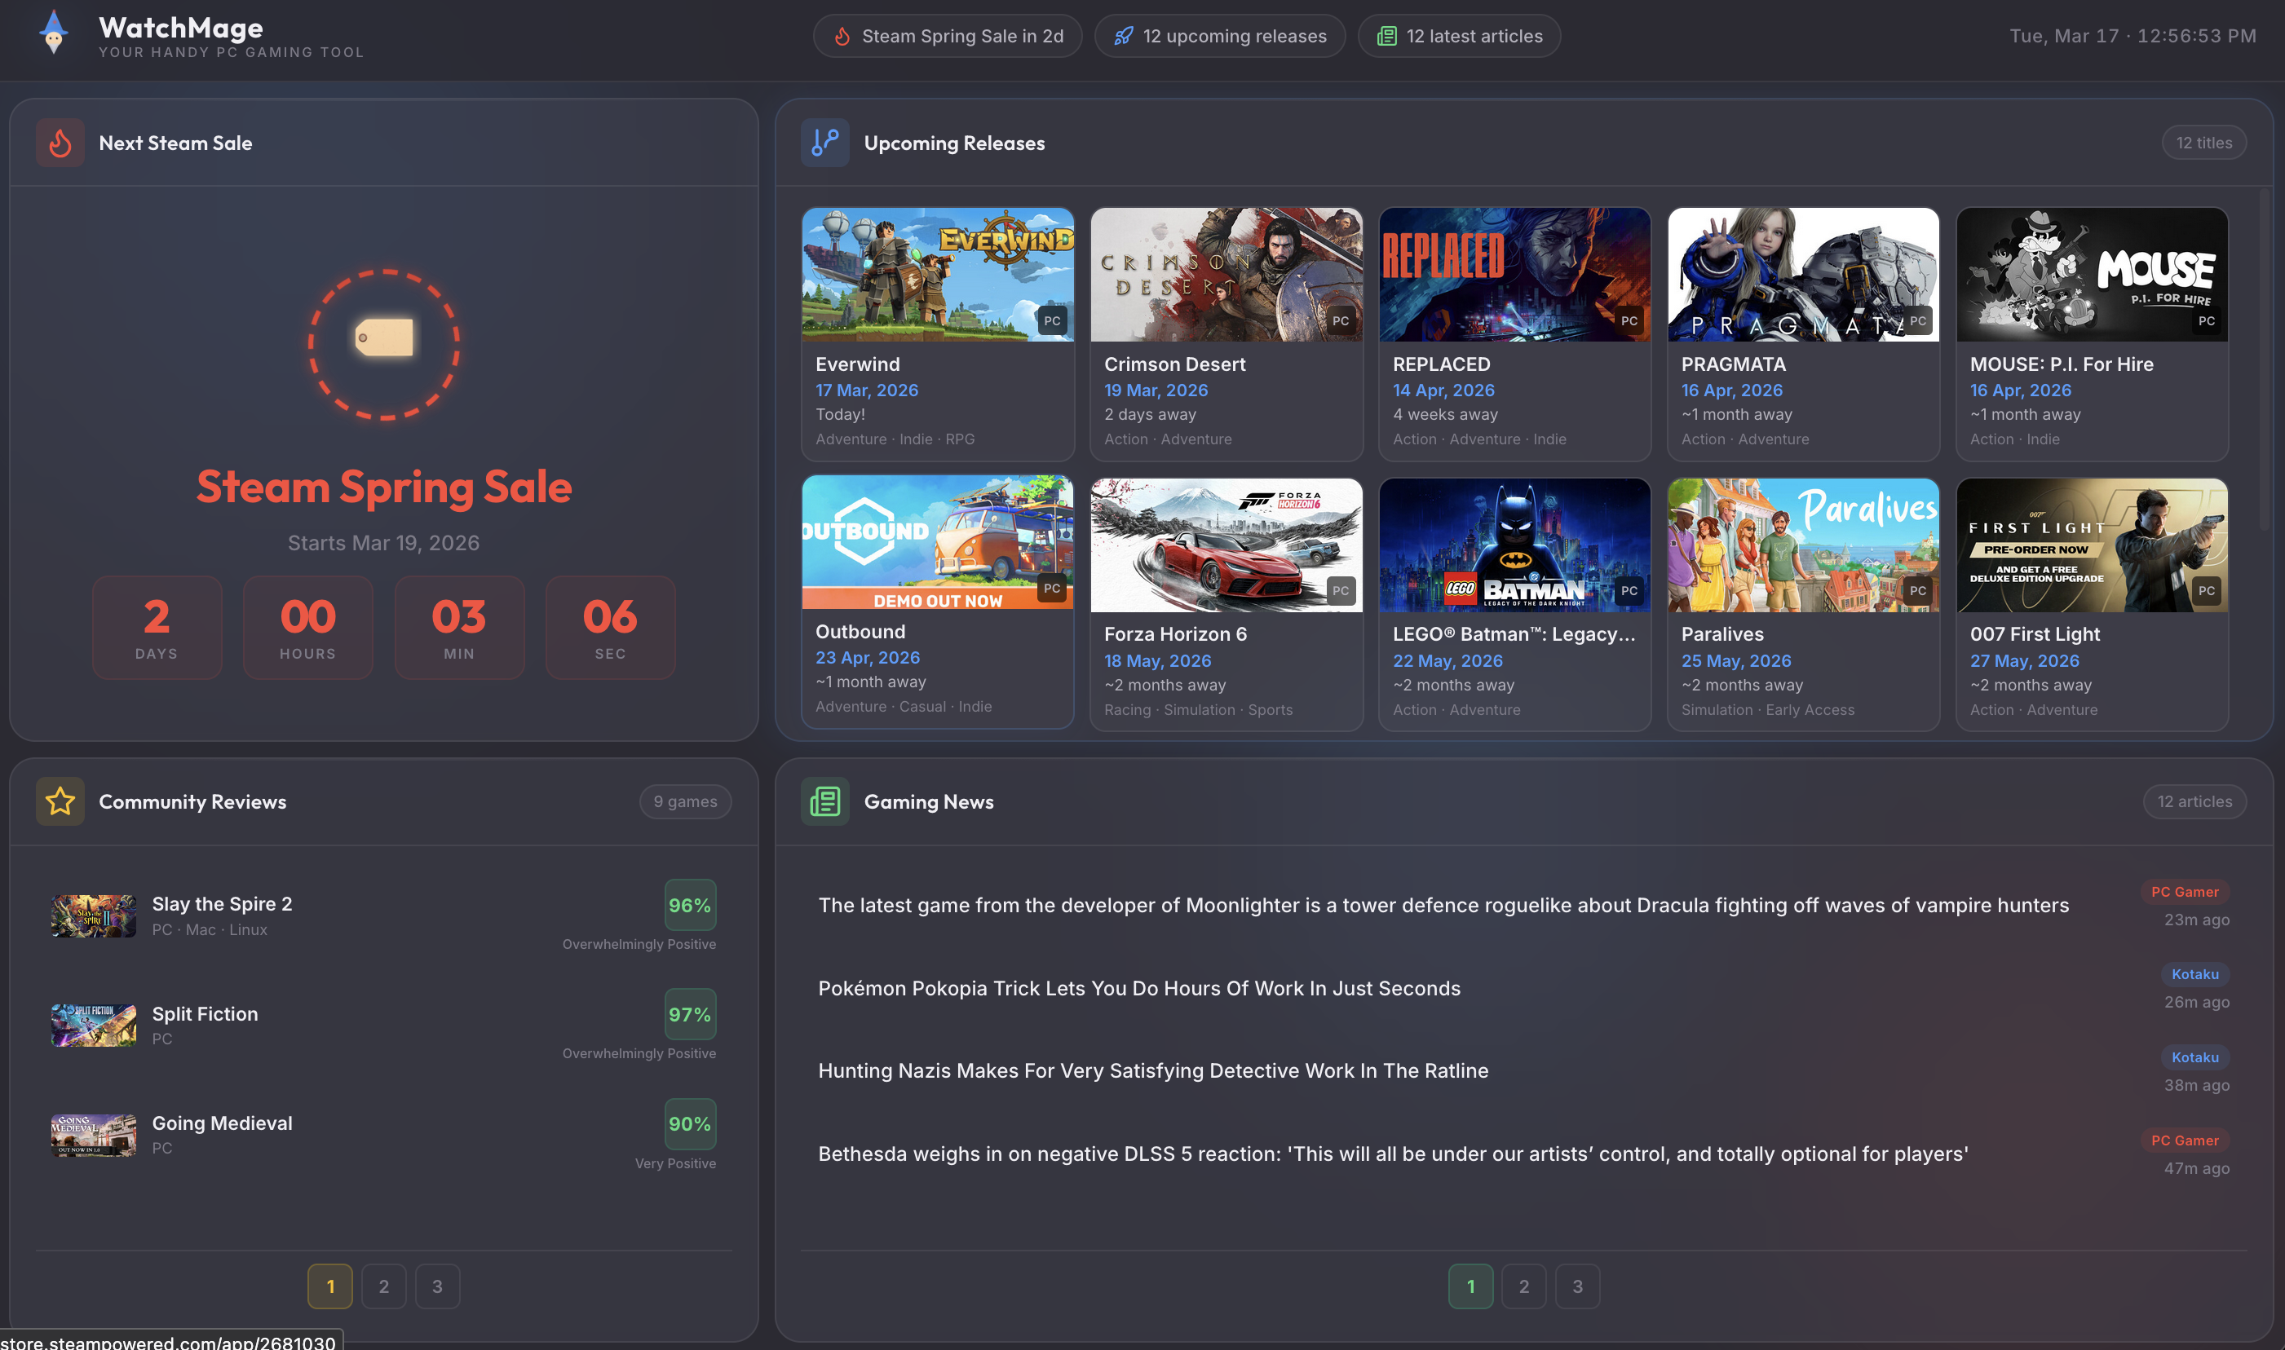Open the 12 articles counter in Gaming News
The height and width of the screenshot is (1350, 2285).
(2194, 801)
